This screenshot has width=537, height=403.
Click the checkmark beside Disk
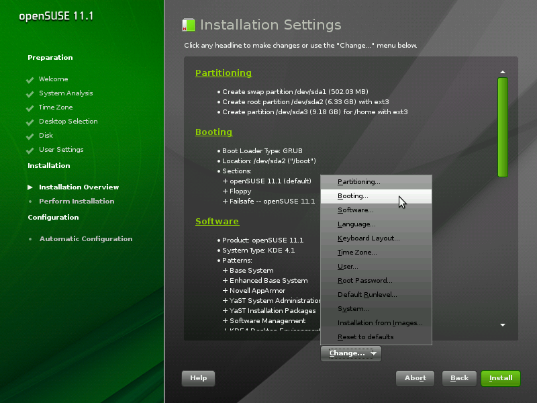[30, 136]
